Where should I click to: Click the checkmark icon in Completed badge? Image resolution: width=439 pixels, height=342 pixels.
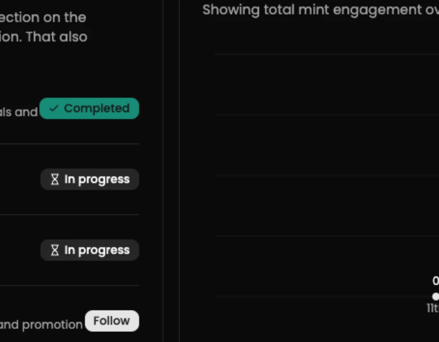point(54,109)
